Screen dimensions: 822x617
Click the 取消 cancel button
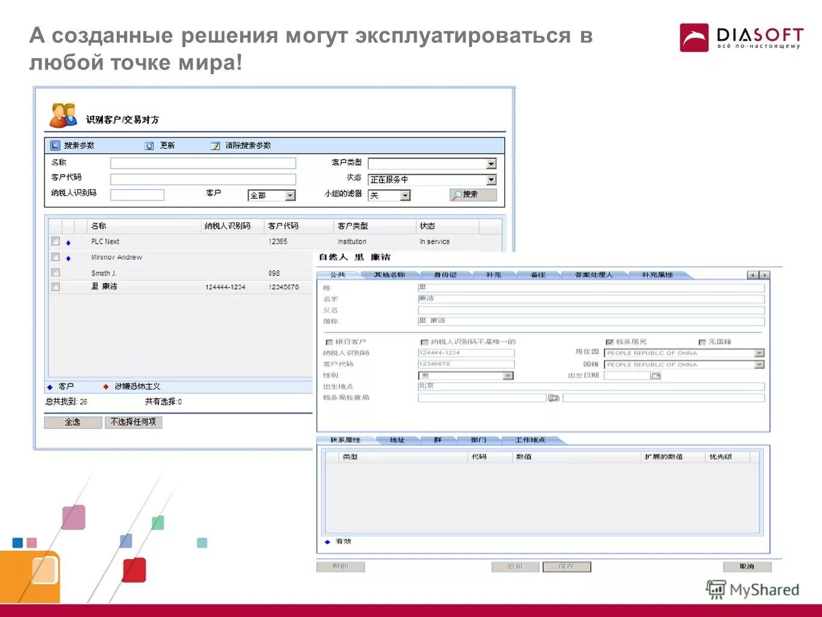tap(749, 566)
